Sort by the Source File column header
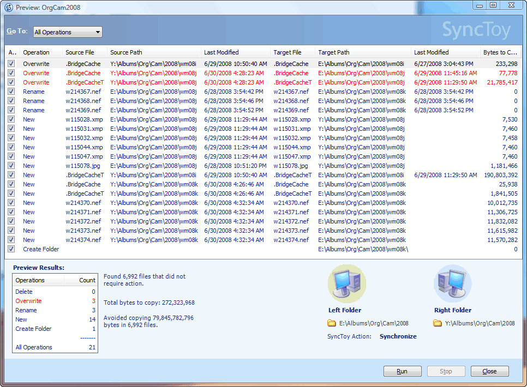527x387 pixels. [x=85, y=52]
